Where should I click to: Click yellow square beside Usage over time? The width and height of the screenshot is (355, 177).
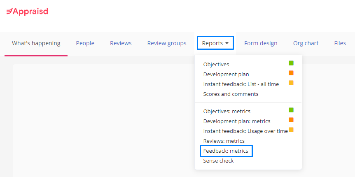(291, 130)
